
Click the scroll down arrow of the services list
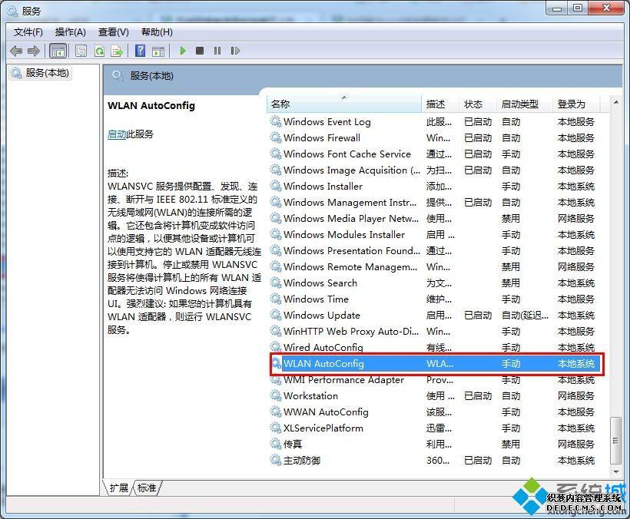pyautogui.click(x=615, y=471)
